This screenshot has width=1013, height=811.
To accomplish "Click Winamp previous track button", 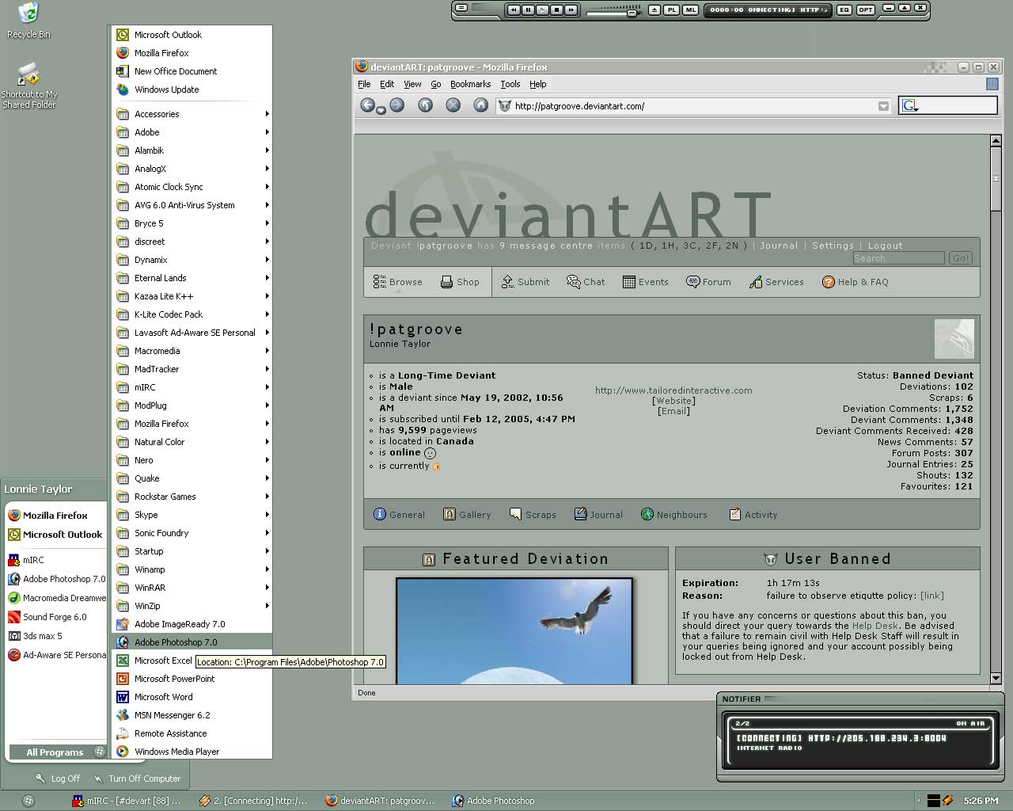I will pyautogui.click(x=514, y=10).
